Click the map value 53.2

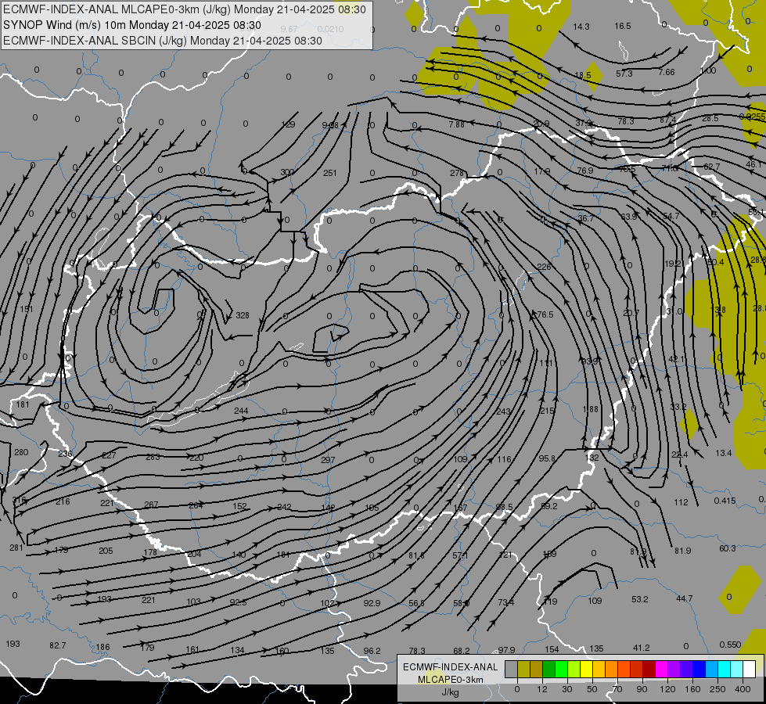[x=639, y=599]
